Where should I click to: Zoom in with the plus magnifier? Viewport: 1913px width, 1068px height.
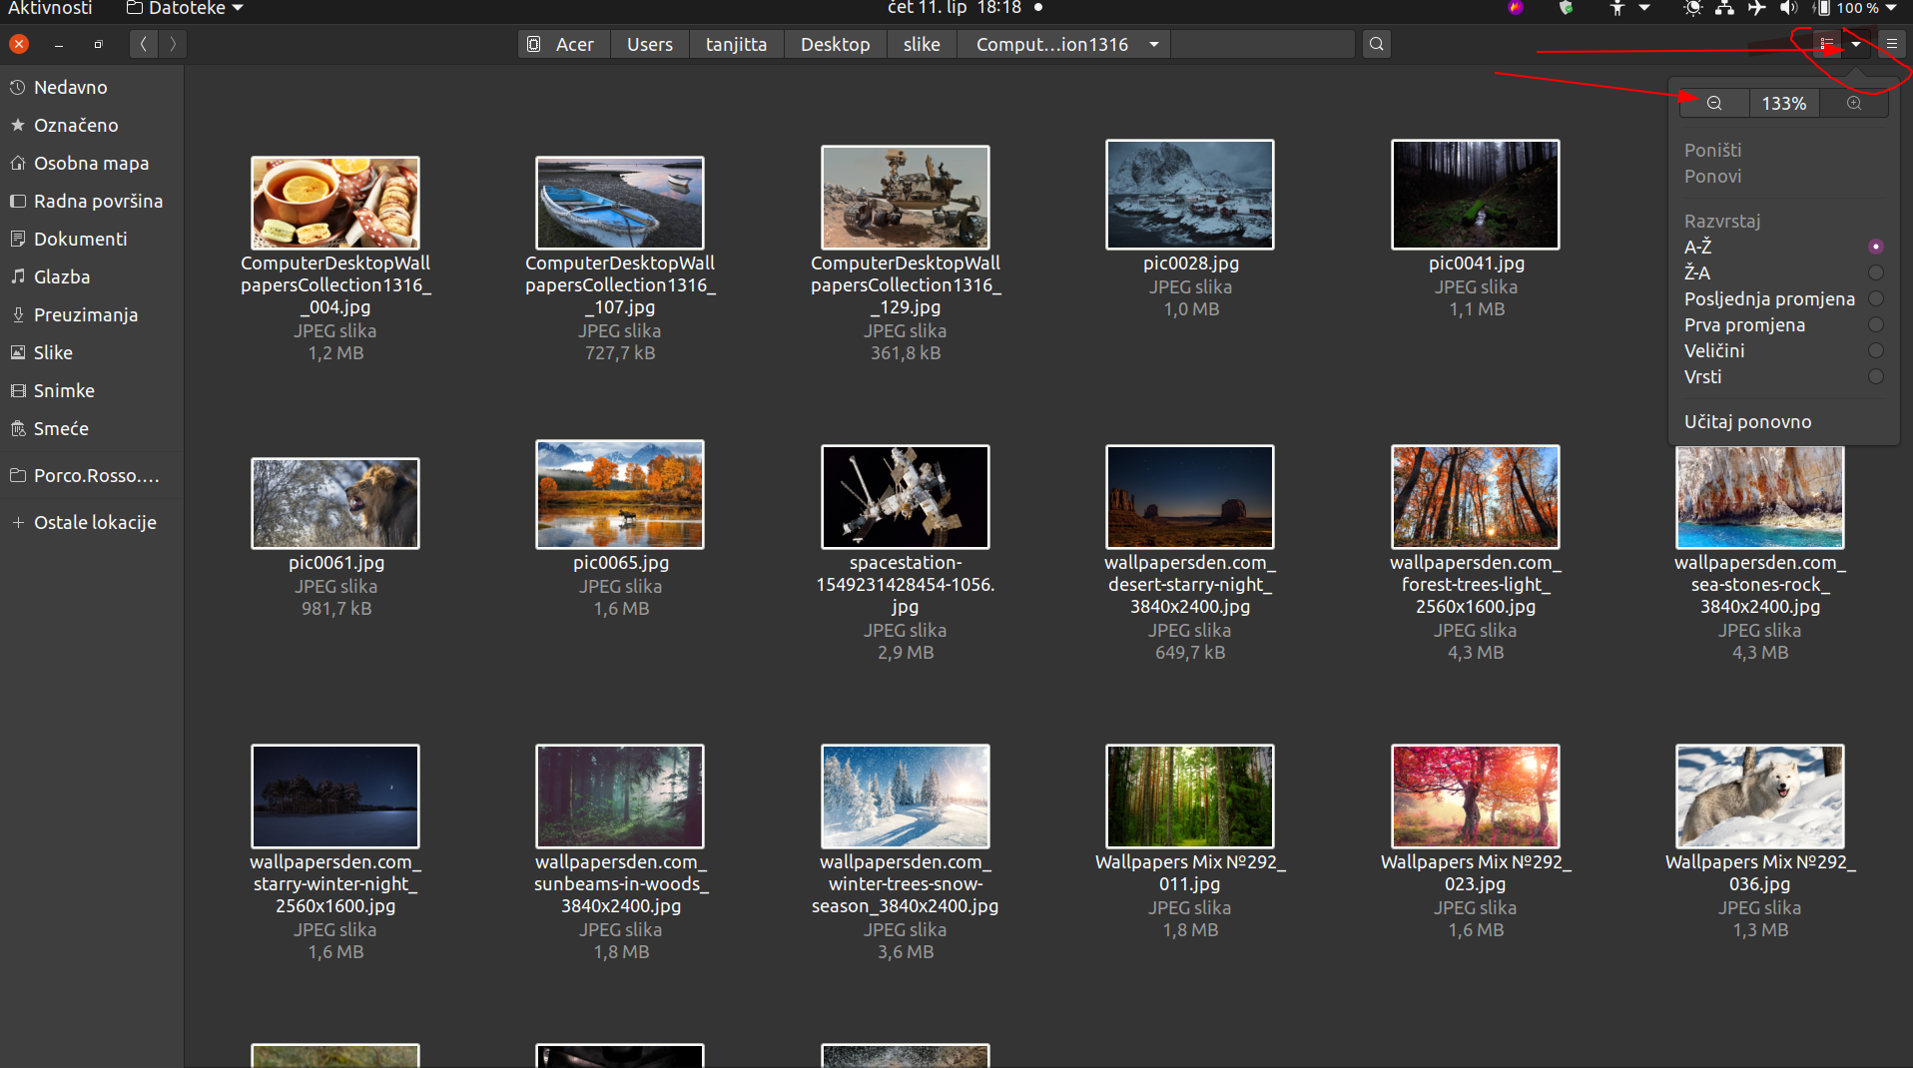[1854, 103]
